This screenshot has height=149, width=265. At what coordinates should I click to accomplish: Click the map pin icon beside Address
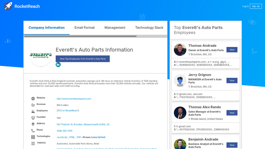pos(33,124)
